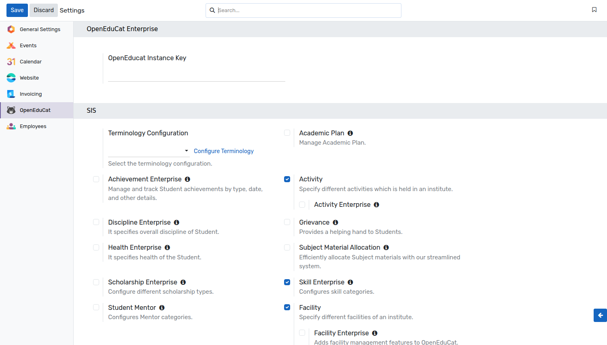Show info for Scholarship Enterprise

click(x=183, y=282)
